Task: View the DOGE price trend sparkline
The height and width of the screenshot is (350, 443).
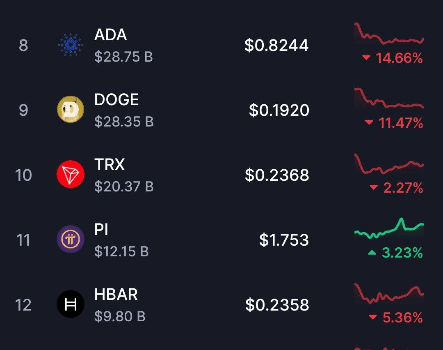Action: (x=389, y=98)
